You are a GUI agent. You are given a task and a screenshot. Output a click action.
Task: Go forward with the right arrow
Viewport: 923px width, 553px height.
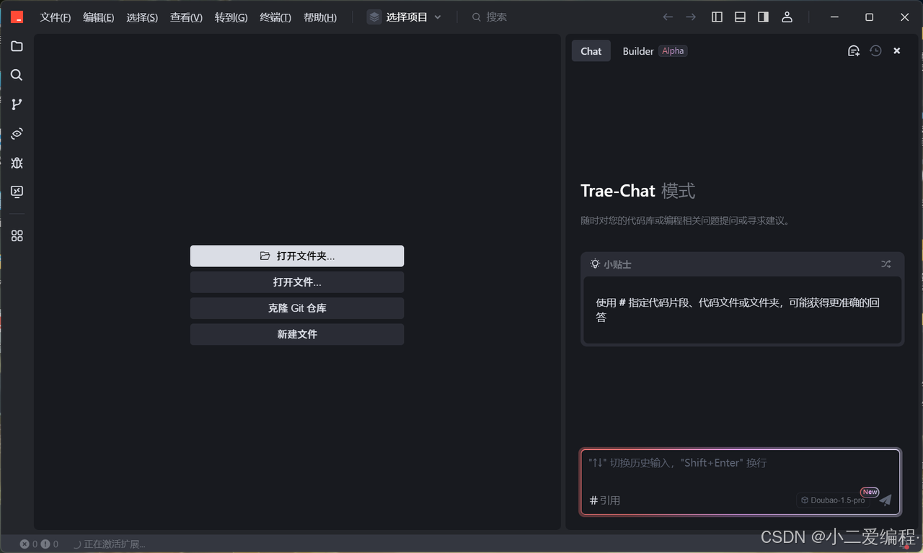tap(691, 17)
